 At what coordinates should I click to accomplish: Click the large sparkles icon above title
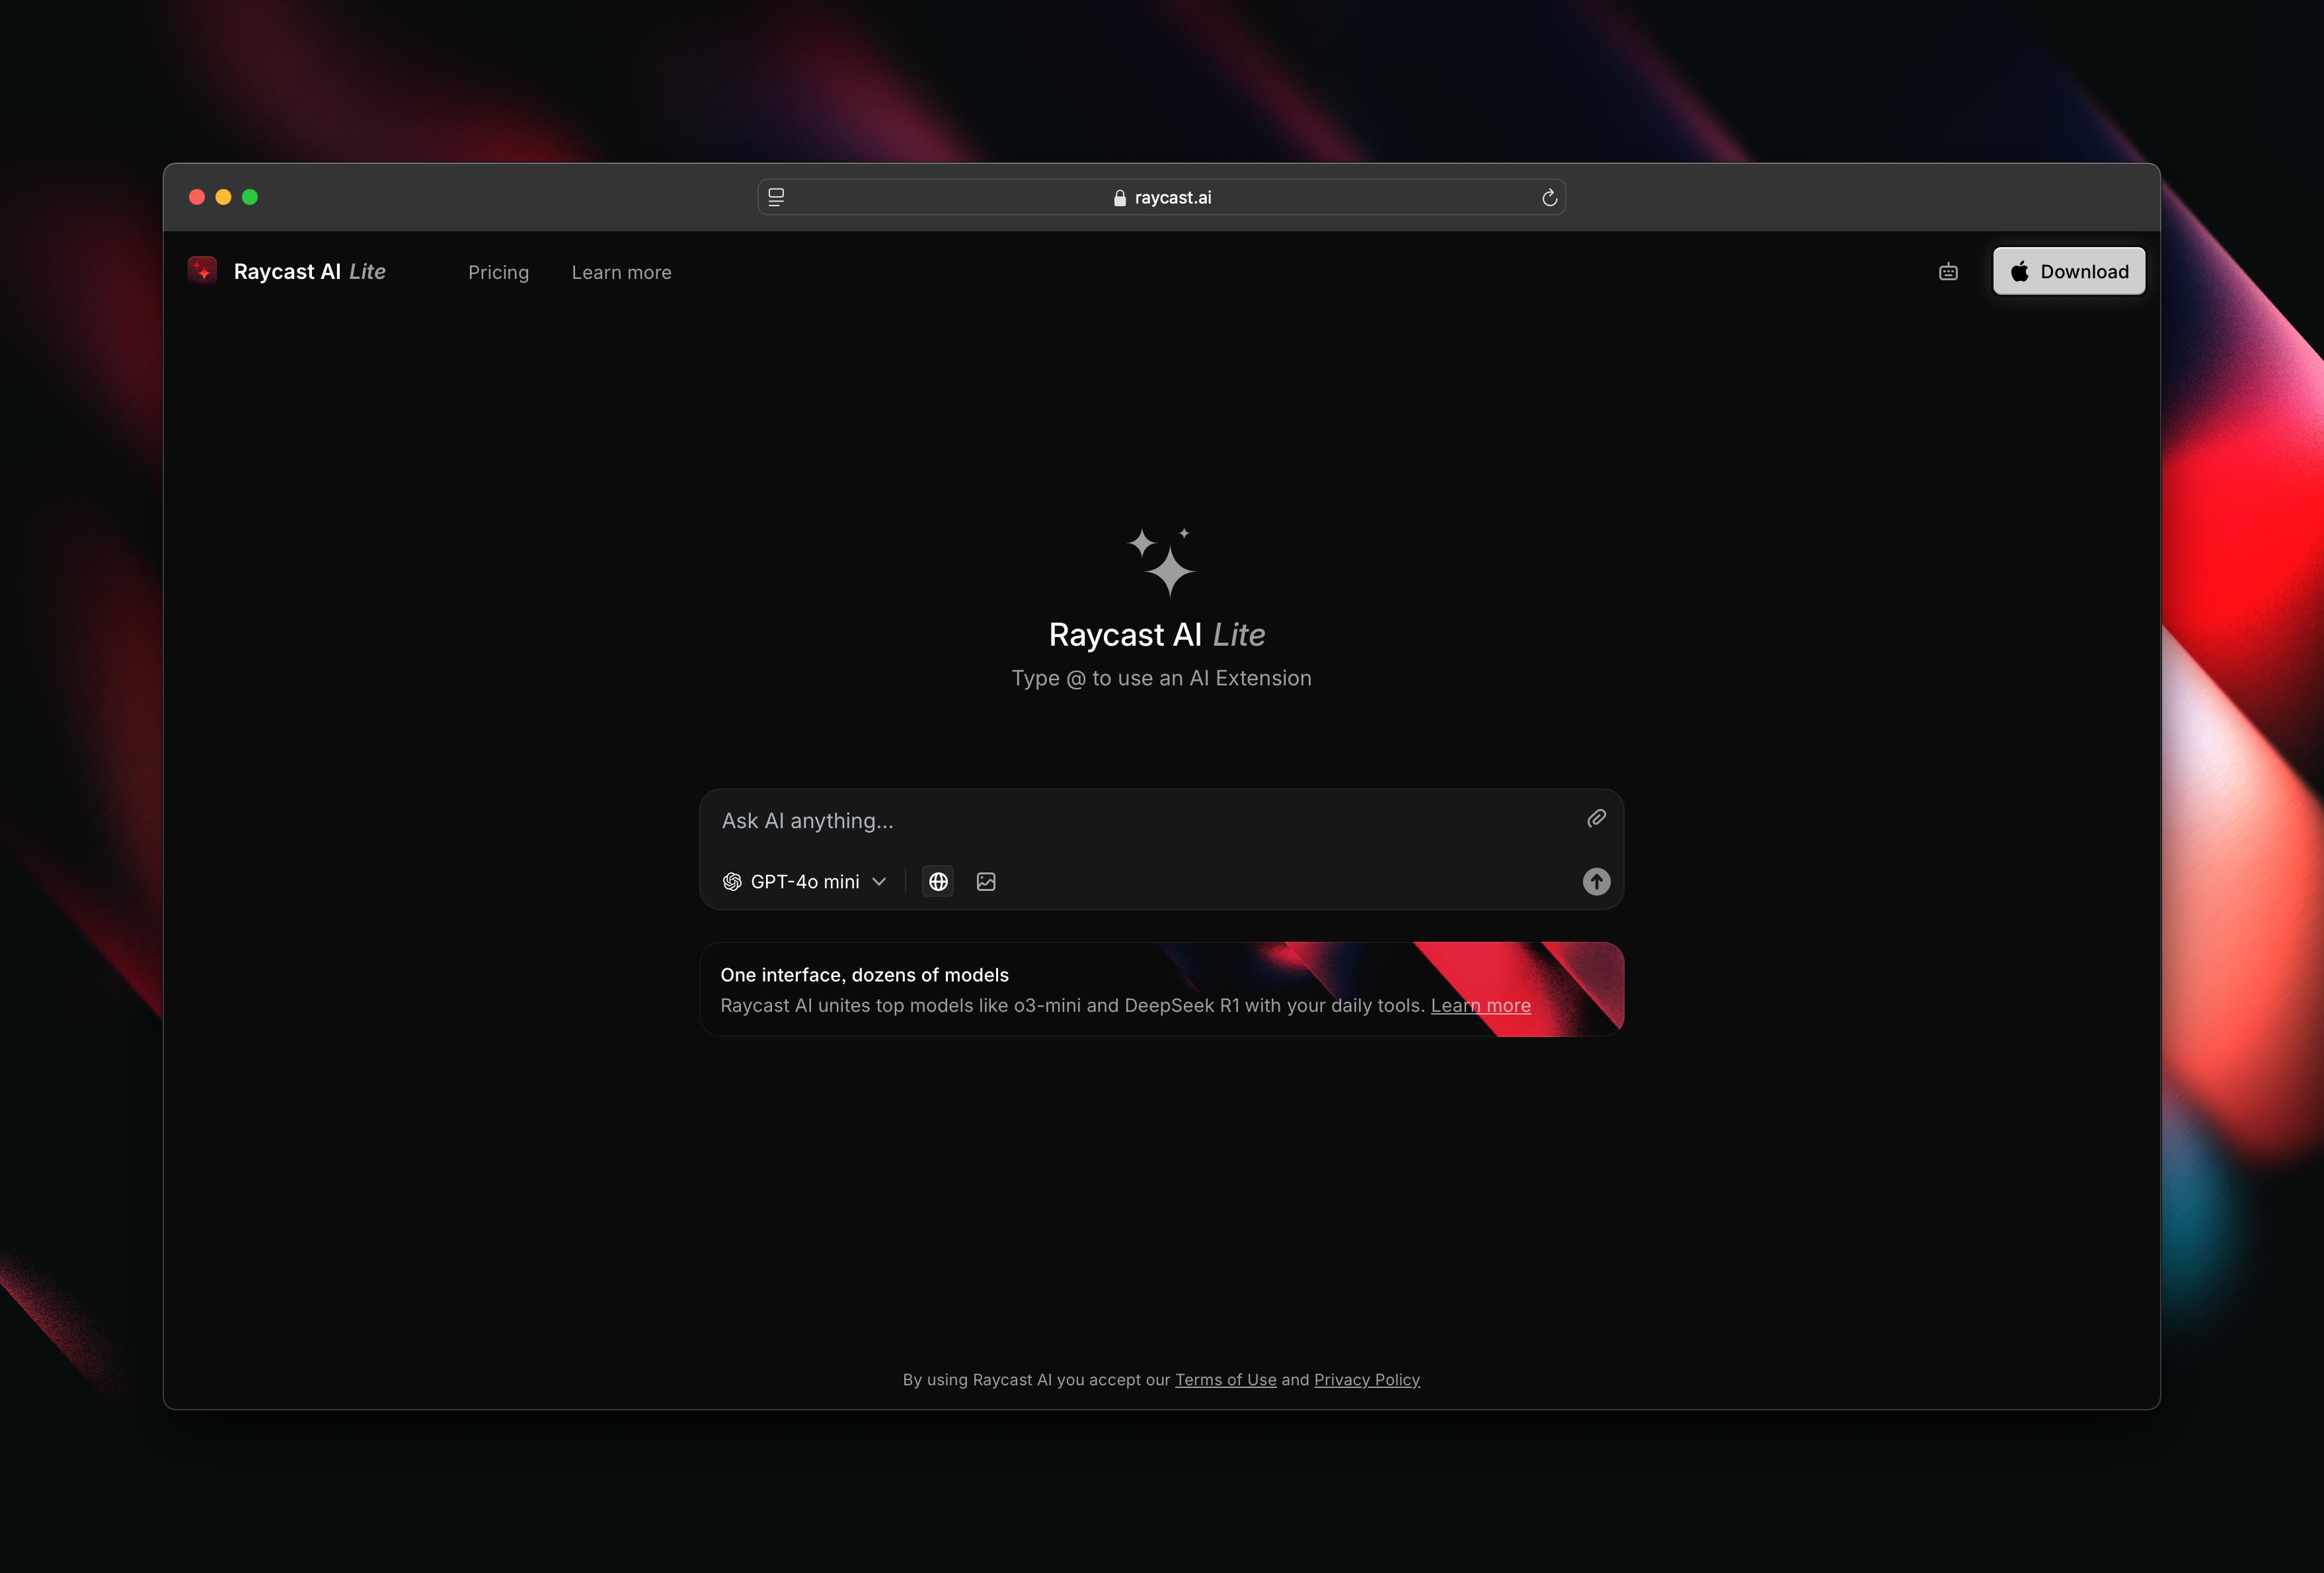[1161, 562]
